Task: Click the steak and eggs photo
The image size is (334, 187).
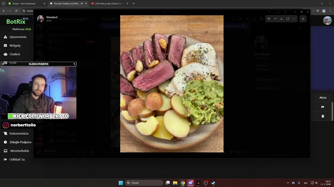Action: tap(172, 84)
